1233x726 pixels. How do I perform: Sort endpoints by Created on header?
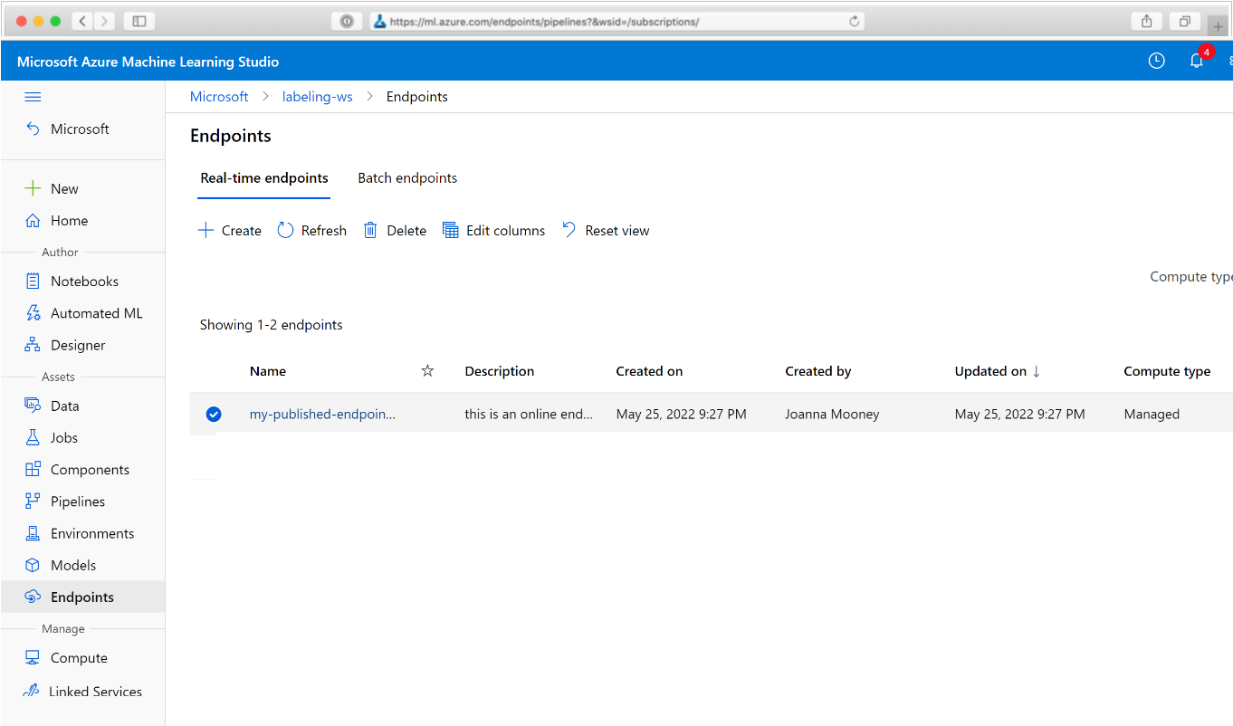649,371
